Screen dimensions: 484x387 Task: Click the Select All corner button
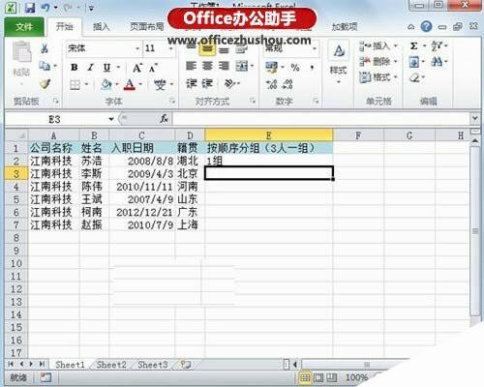[16, 135]
